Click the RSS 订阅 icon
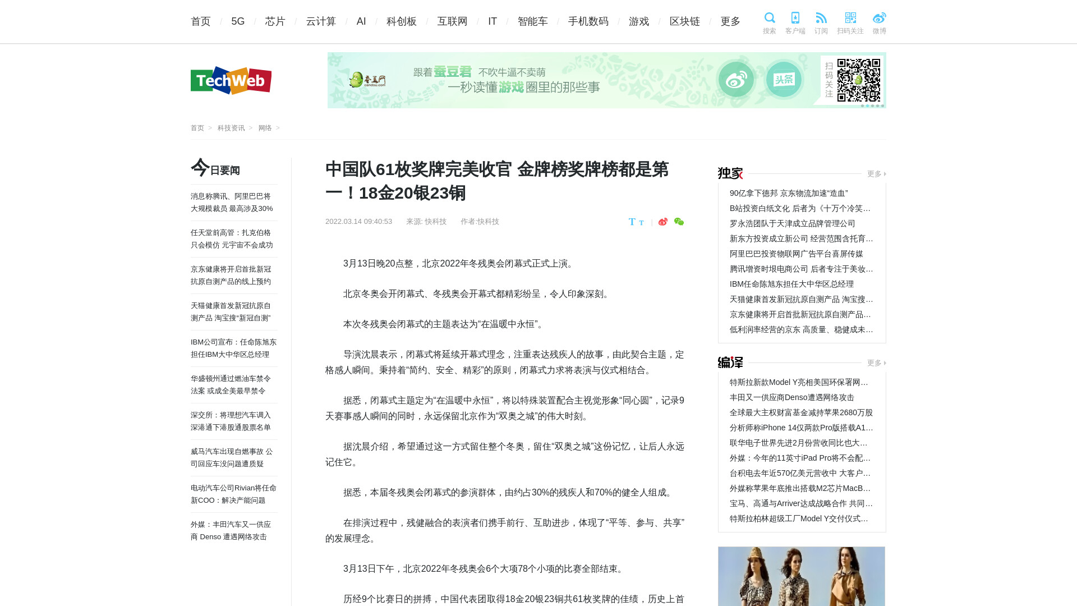Image resolution: width=1077 pixels, height=606 pixels. coord(821,23)
